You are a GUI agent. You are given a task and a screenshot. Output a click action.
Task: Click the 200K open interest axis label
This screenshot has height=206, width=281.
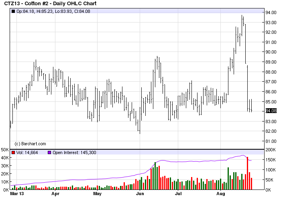(x=271, y=150)
